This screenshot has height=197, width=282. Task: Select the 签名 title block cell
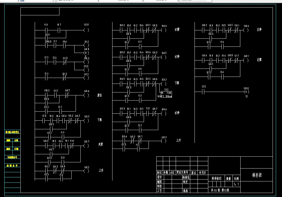pyautogui.click(x=194, y=173)
